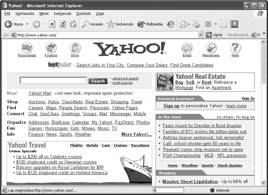This screenshot has height=195, width=268.
Task: Open the Eszközök menu
Action: (x=84, y=14)
